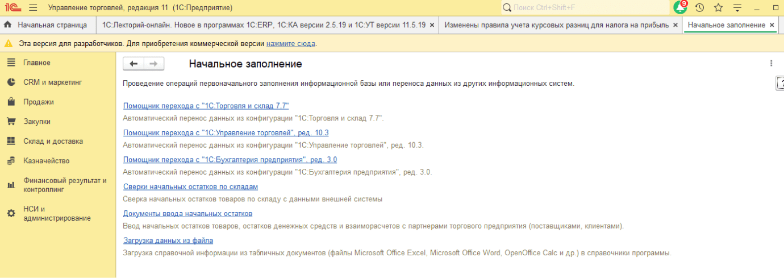Open the Продажи section
This screenshot has height=278, width=784.
pyautogui.click(x=58, y=102)
